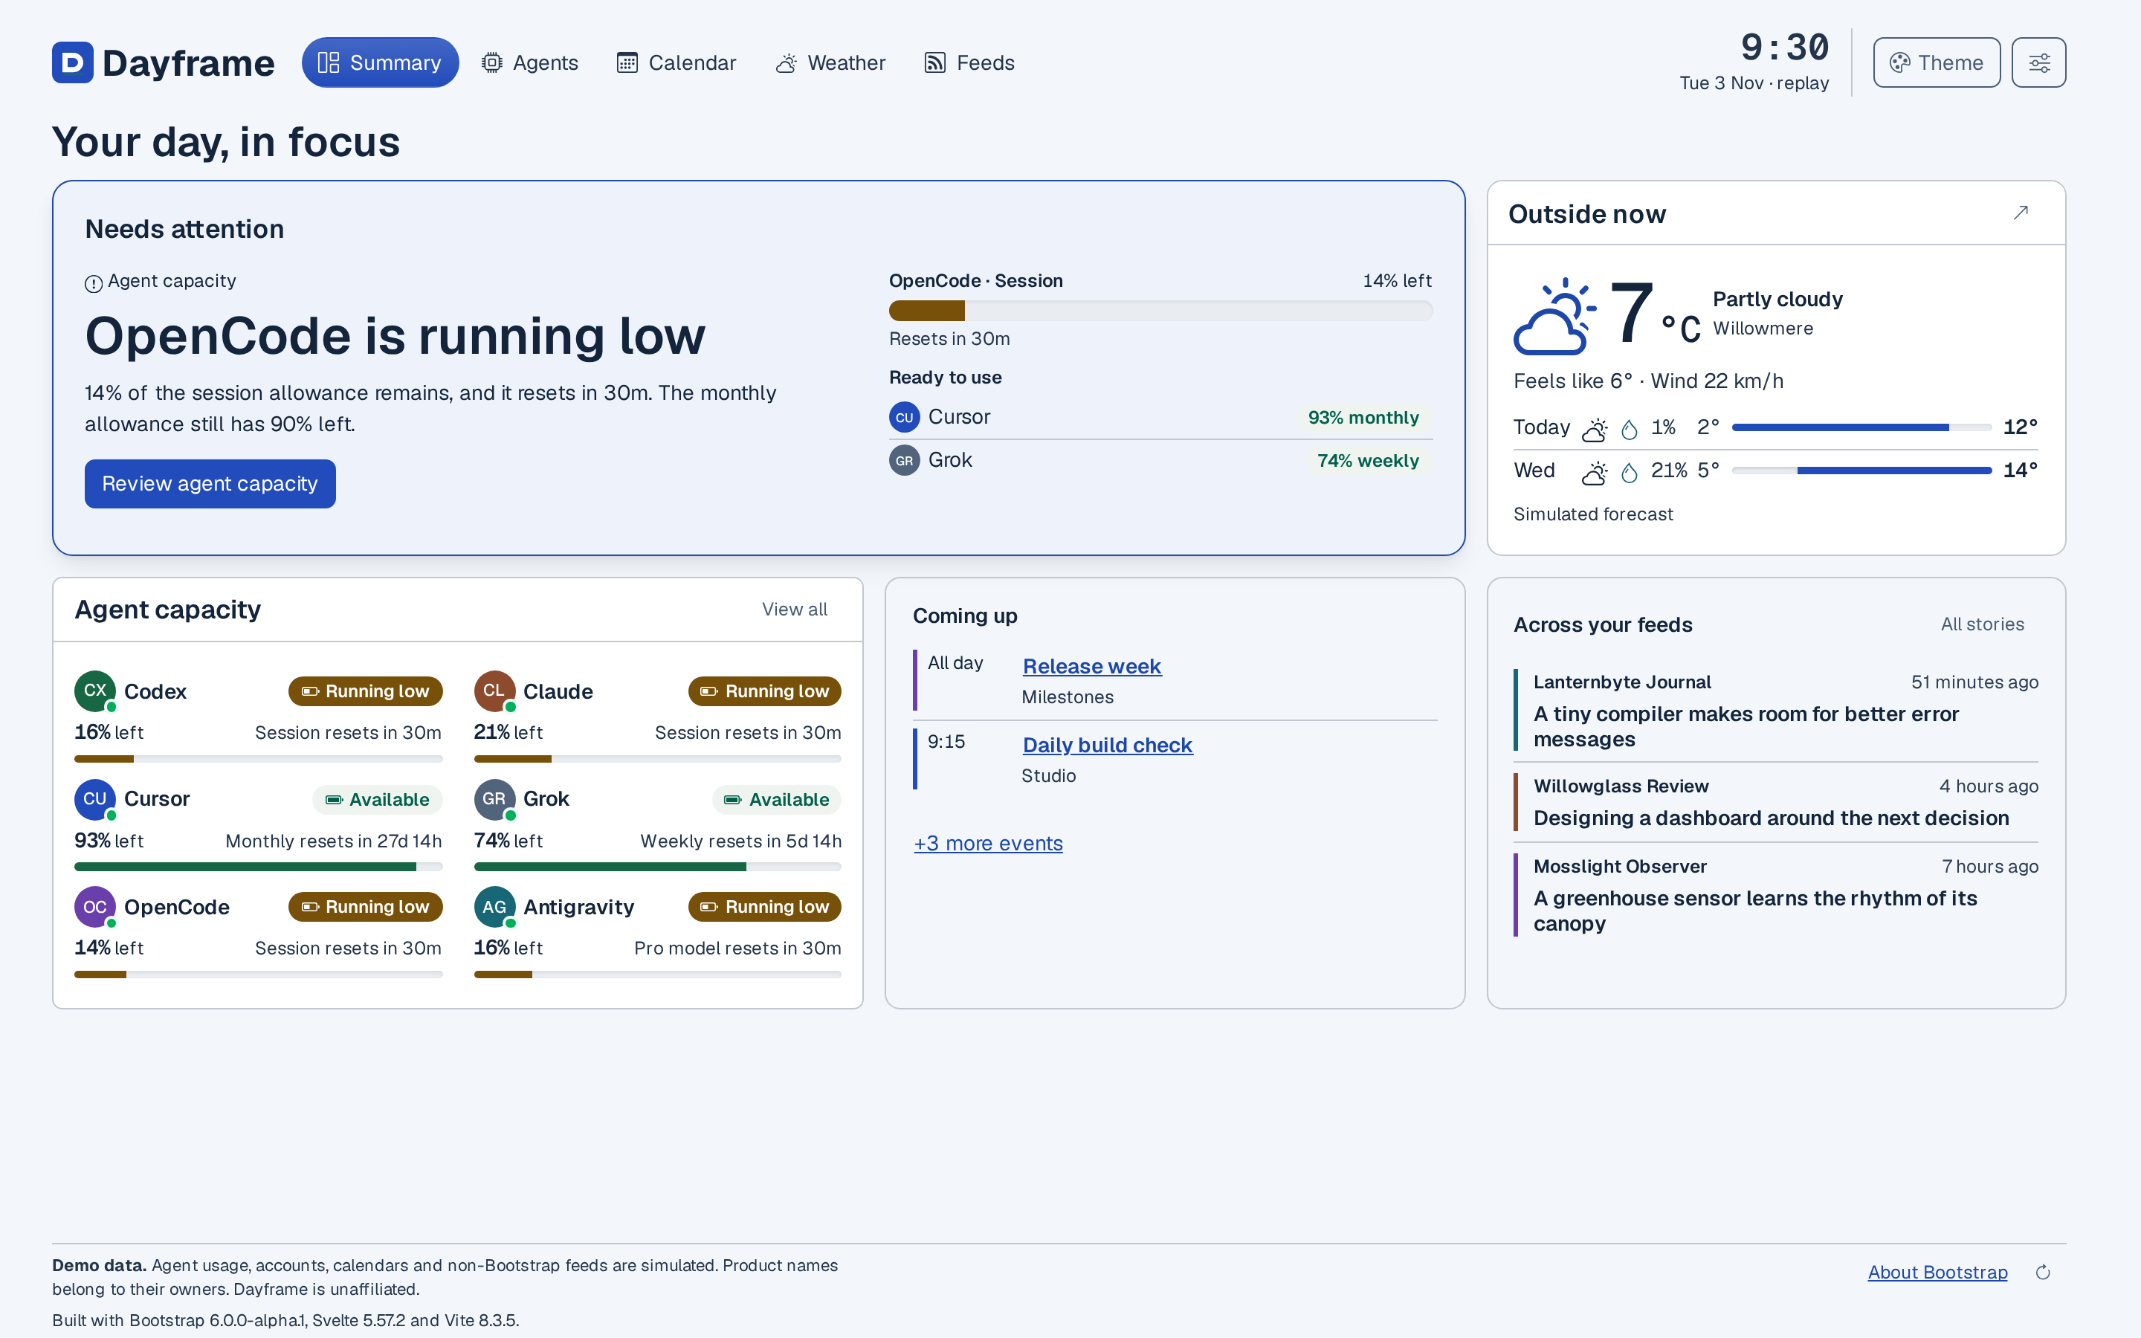Click Mosslight Observer source name

click(x=1620, y=866)
